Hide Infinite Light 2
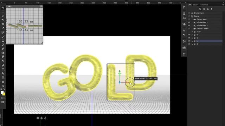This screenshot has height=126, width=225. pyautogui.click(x=189, y=26)
